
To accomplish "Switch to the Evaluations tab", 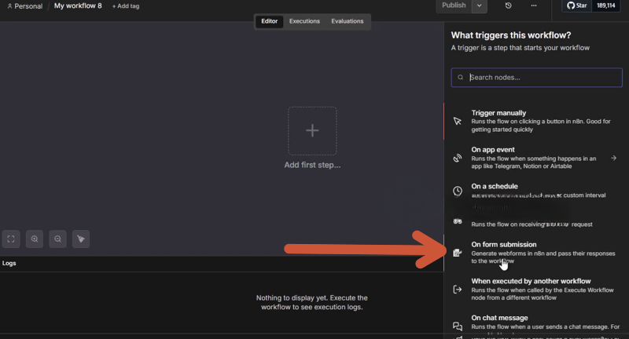I will coord(348,21).
